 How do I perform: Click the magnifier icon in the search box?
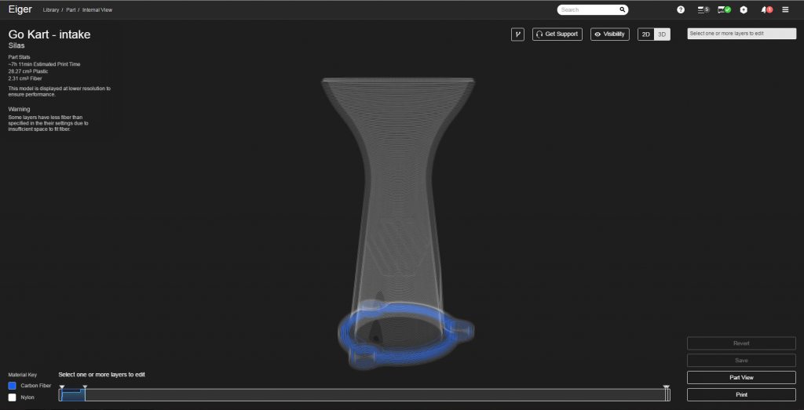click(622, 9)
